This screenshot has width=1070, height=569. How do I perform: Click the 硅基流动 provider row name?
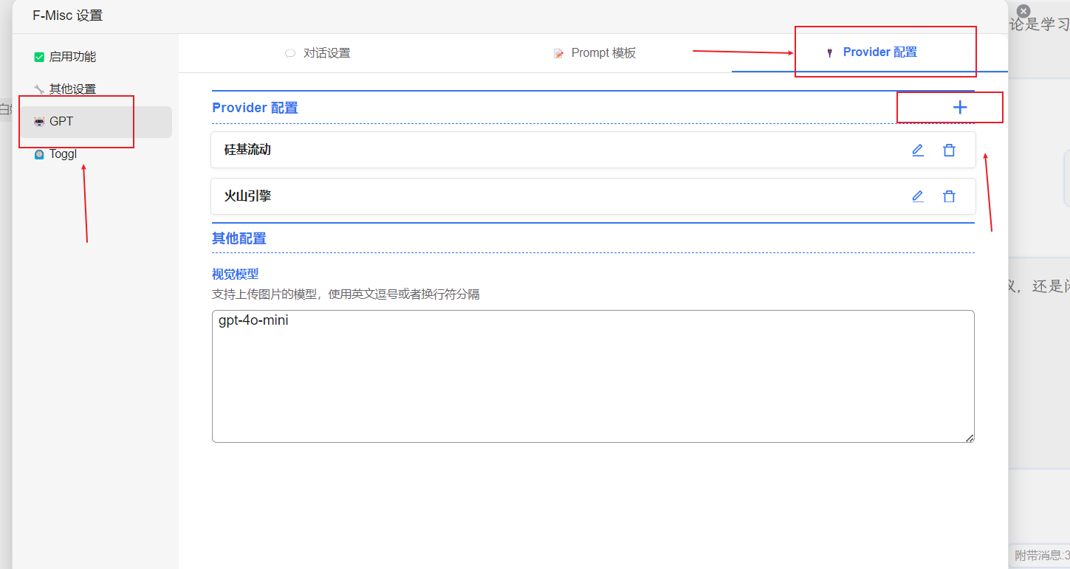pyautogui.click(x=247, y=150)
